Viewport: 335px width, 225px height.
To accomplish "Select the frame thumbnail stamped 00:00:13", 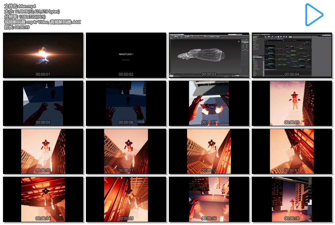I will pos(292,151).
